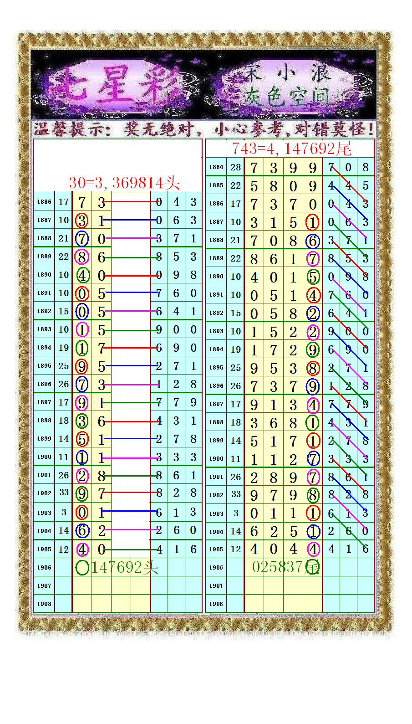Click the 七星彩 title banner

[116, 86]
